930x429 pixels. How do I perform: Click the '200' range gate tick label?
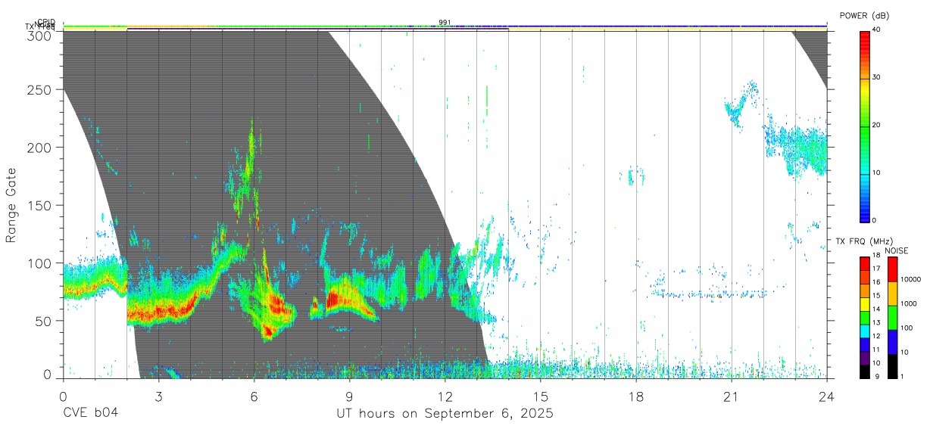pyautogui.click(x=40, y=147)
